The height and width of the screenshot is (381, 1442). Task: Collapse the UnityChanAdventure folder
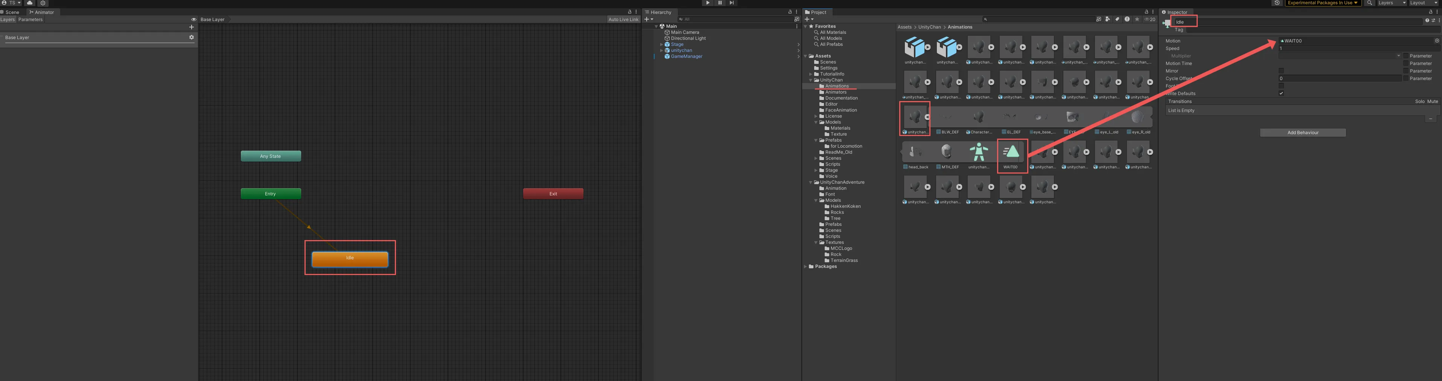(x=810, y=183)
